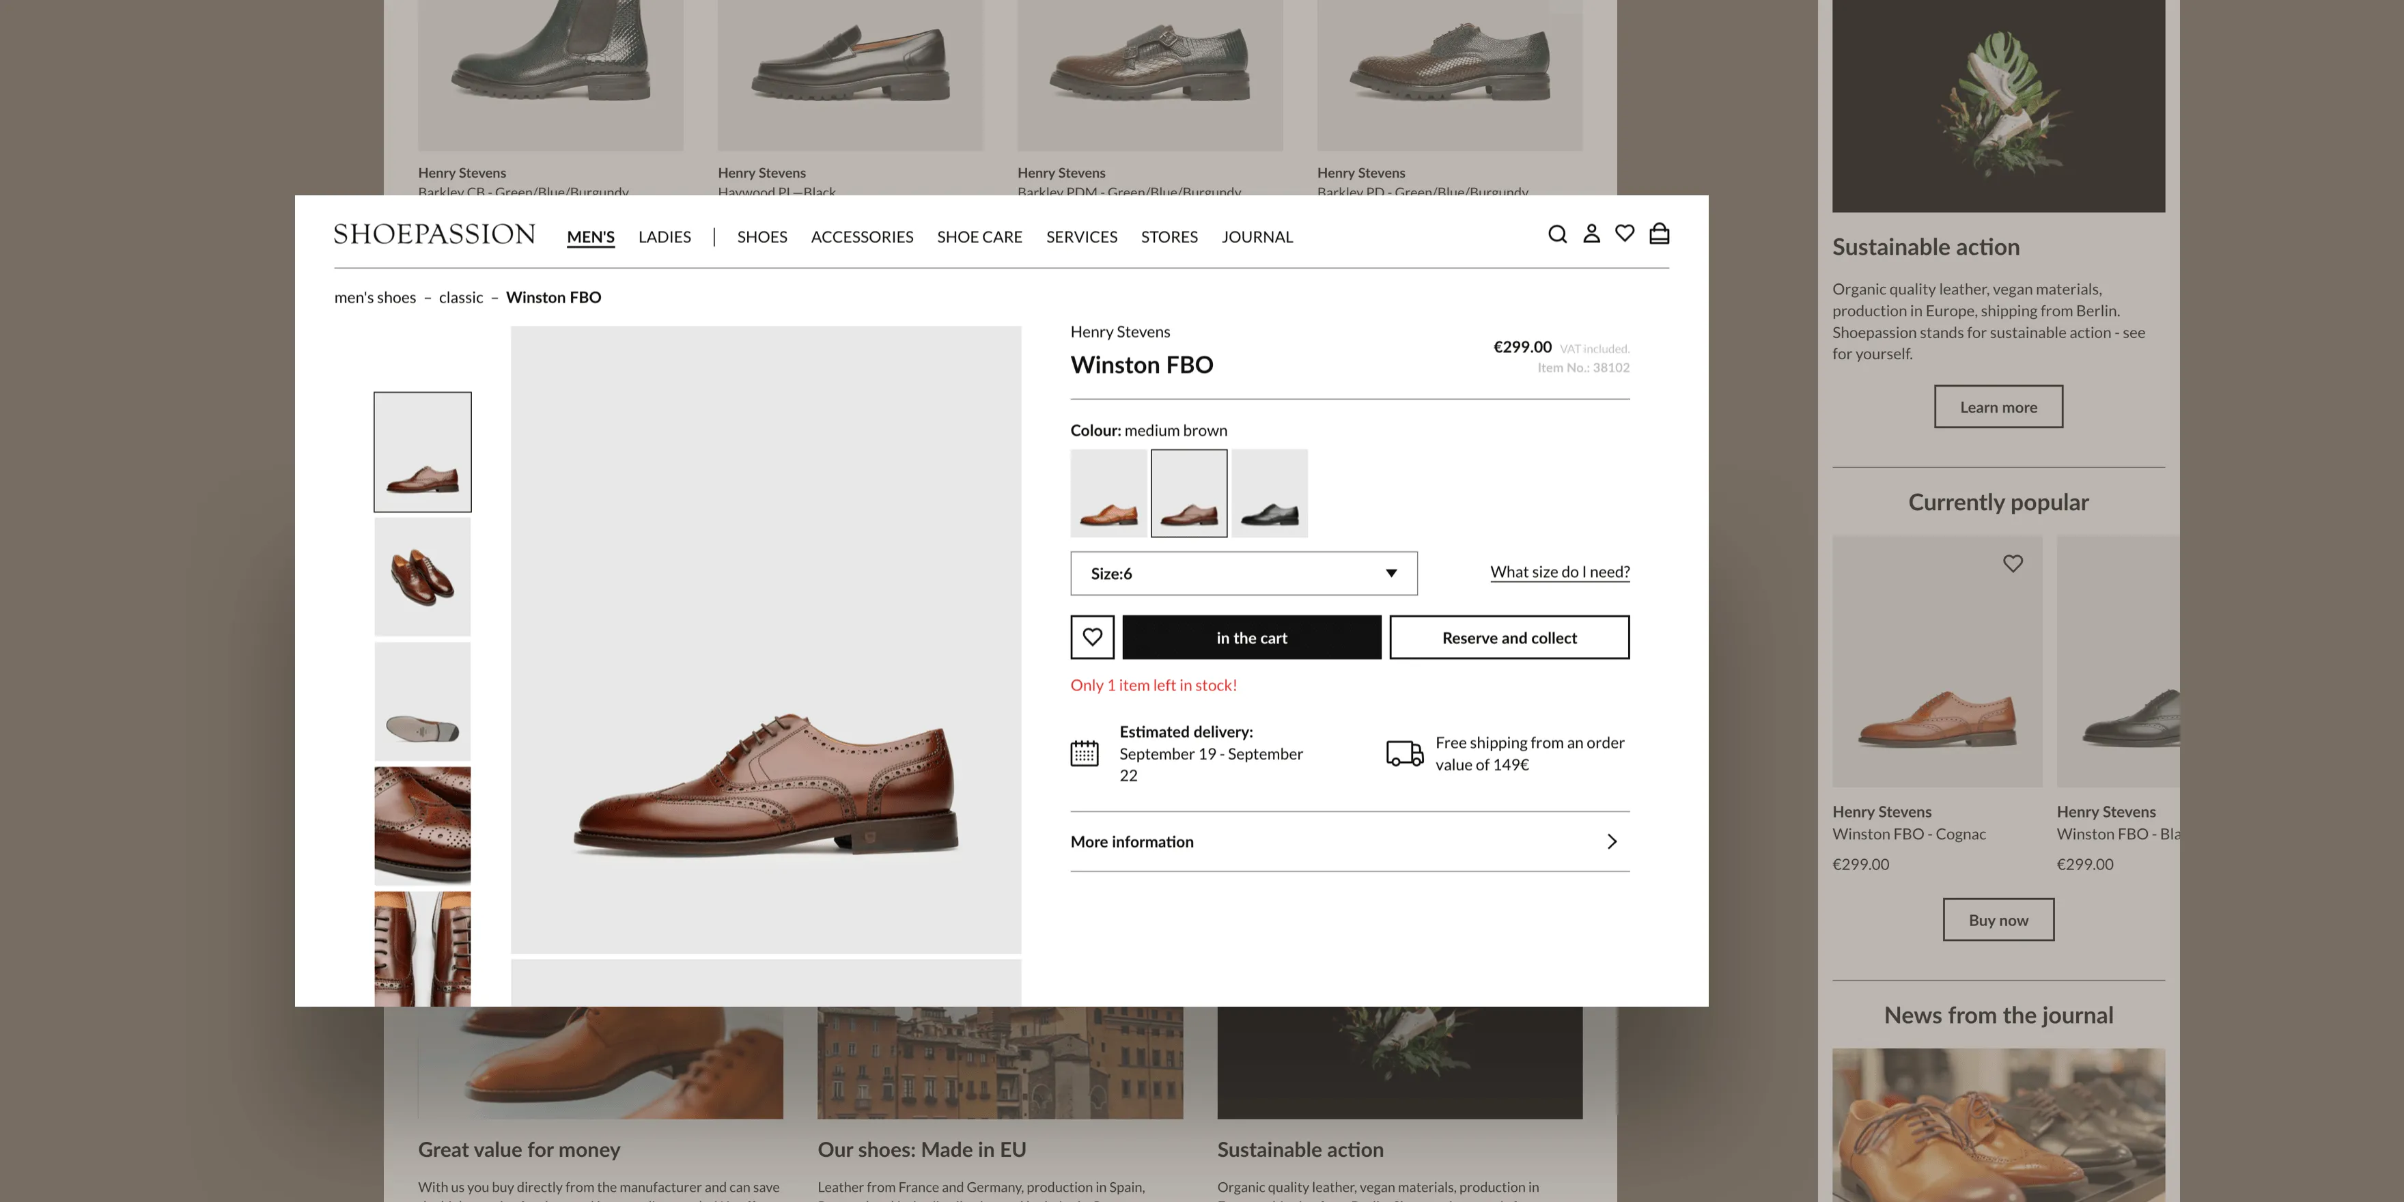Image resolution: width=2404 pixels, height=1202 pixels.
Task: Open the search magnifier icon
Action: pos(1558,234)
